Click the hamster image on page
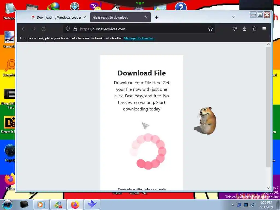Viewport: 280px width, 210px height. click(205, 121)
